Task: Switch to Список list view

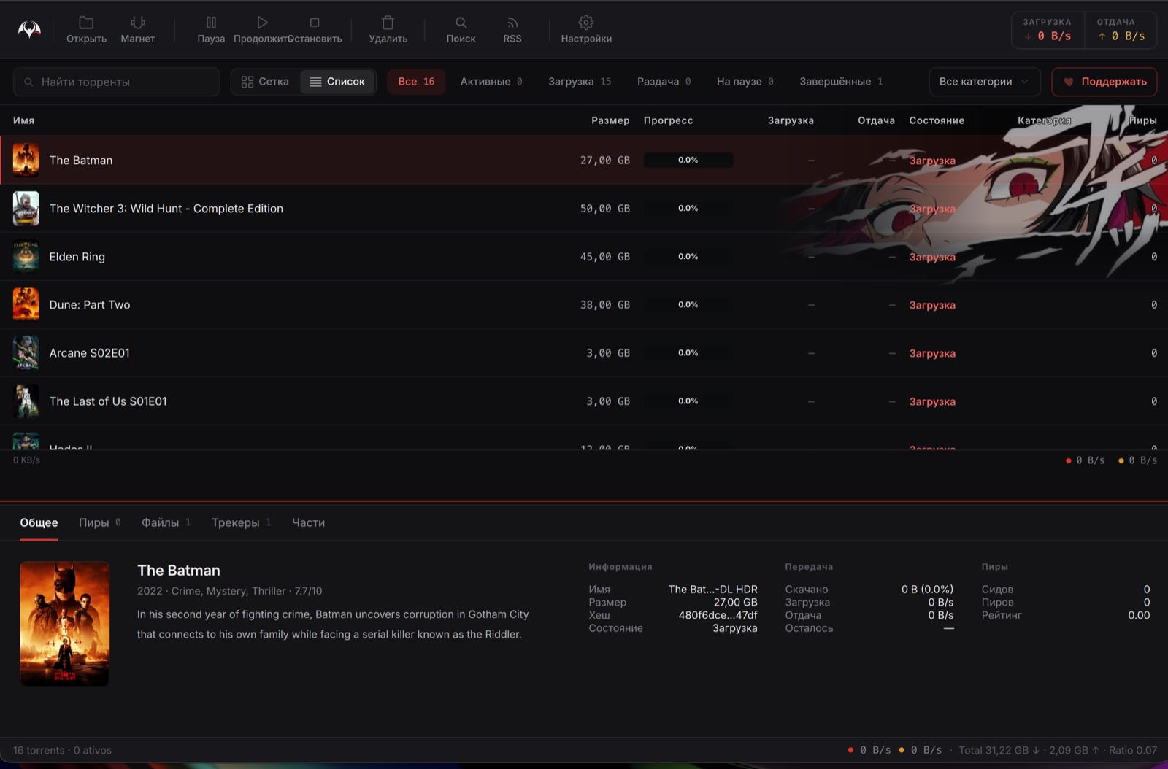Action: pyautogui.click(x=337, y=82)
